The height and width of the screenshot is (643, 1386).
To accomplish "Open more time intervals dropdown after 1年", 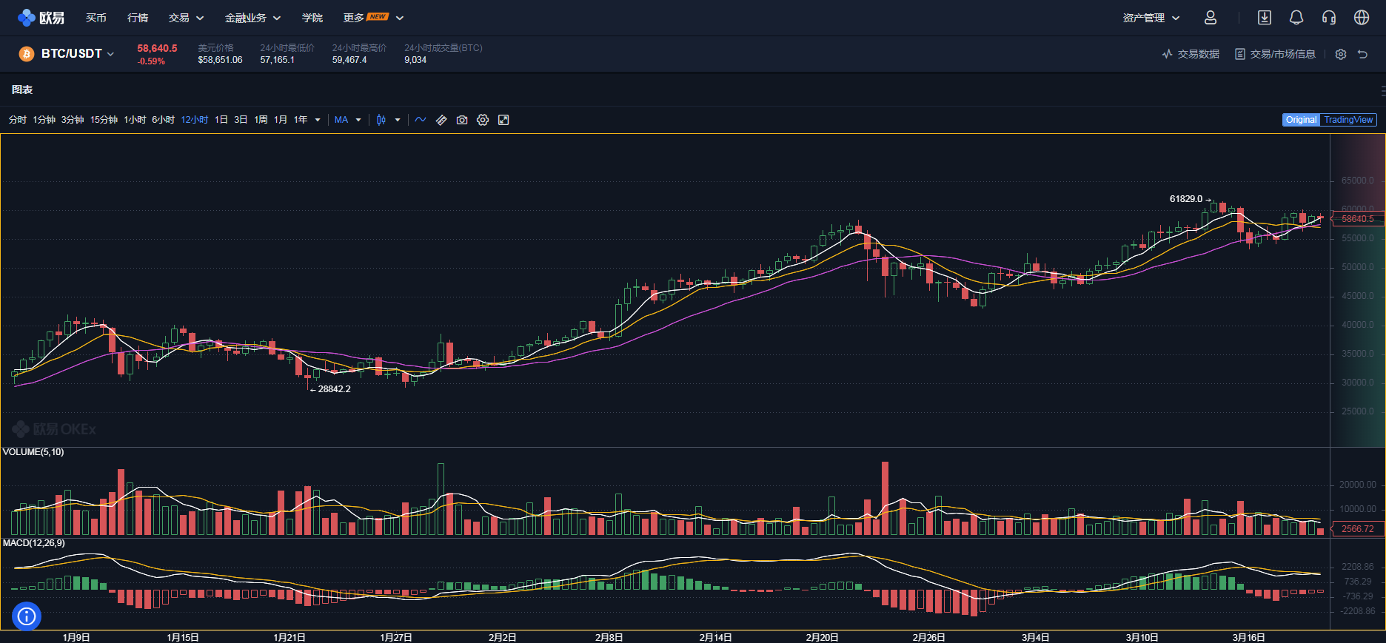I will (x=318, y=120).
